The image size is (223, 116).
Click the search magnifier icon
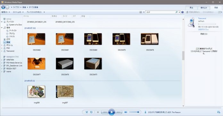177,12
